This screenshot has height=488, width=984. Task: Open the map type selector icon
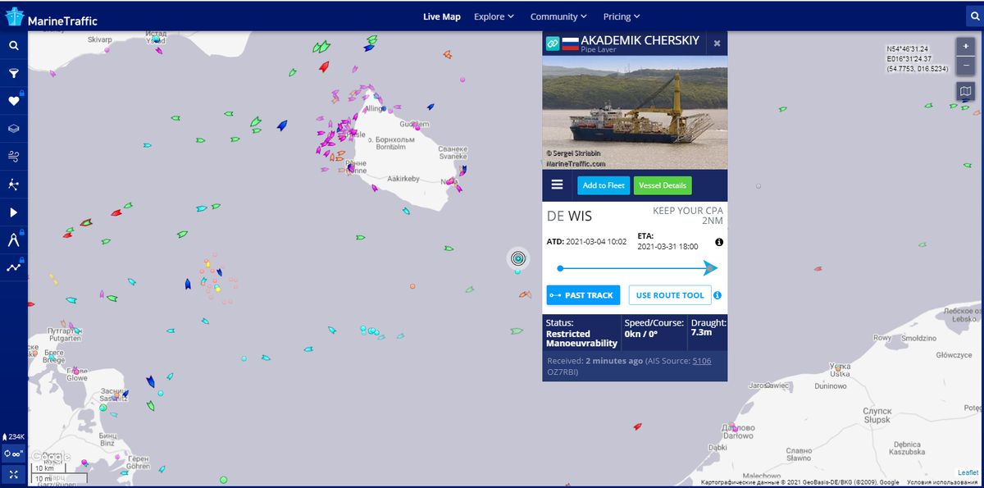tap(965, 92)
